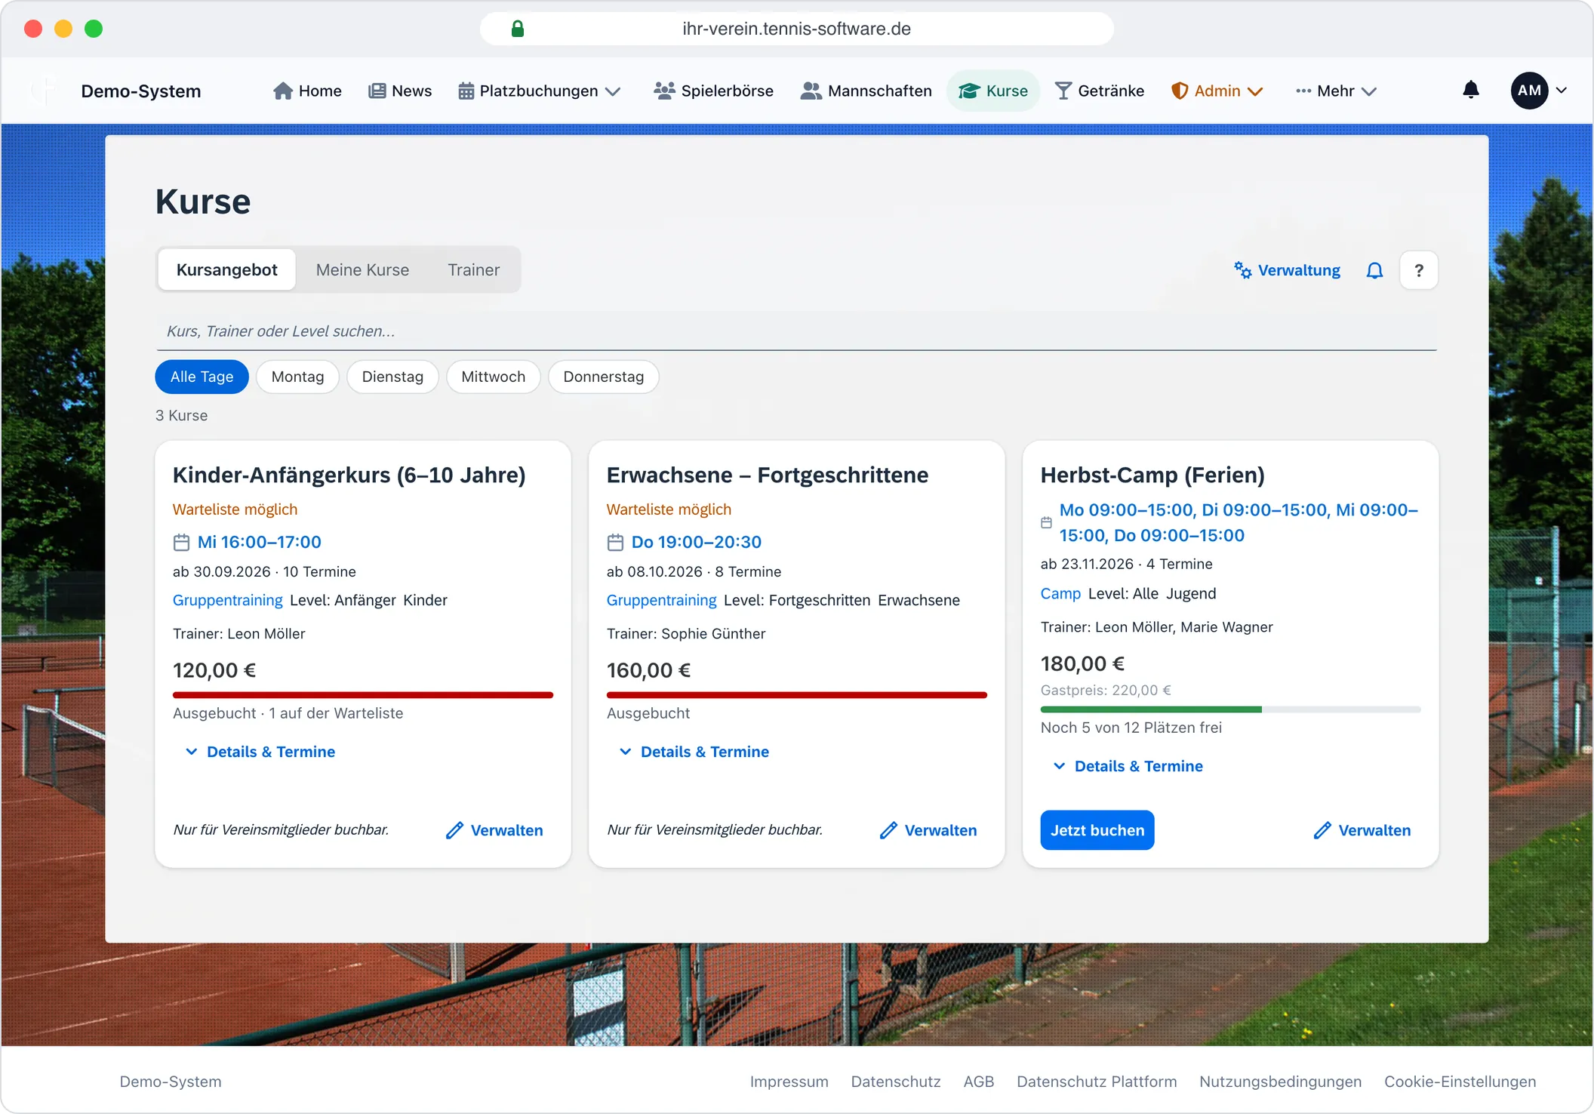Expand Details & Termine for Kinder-Anfängerkurs
This screenshot has width=1594, height=1114.
tap(260, 752)
